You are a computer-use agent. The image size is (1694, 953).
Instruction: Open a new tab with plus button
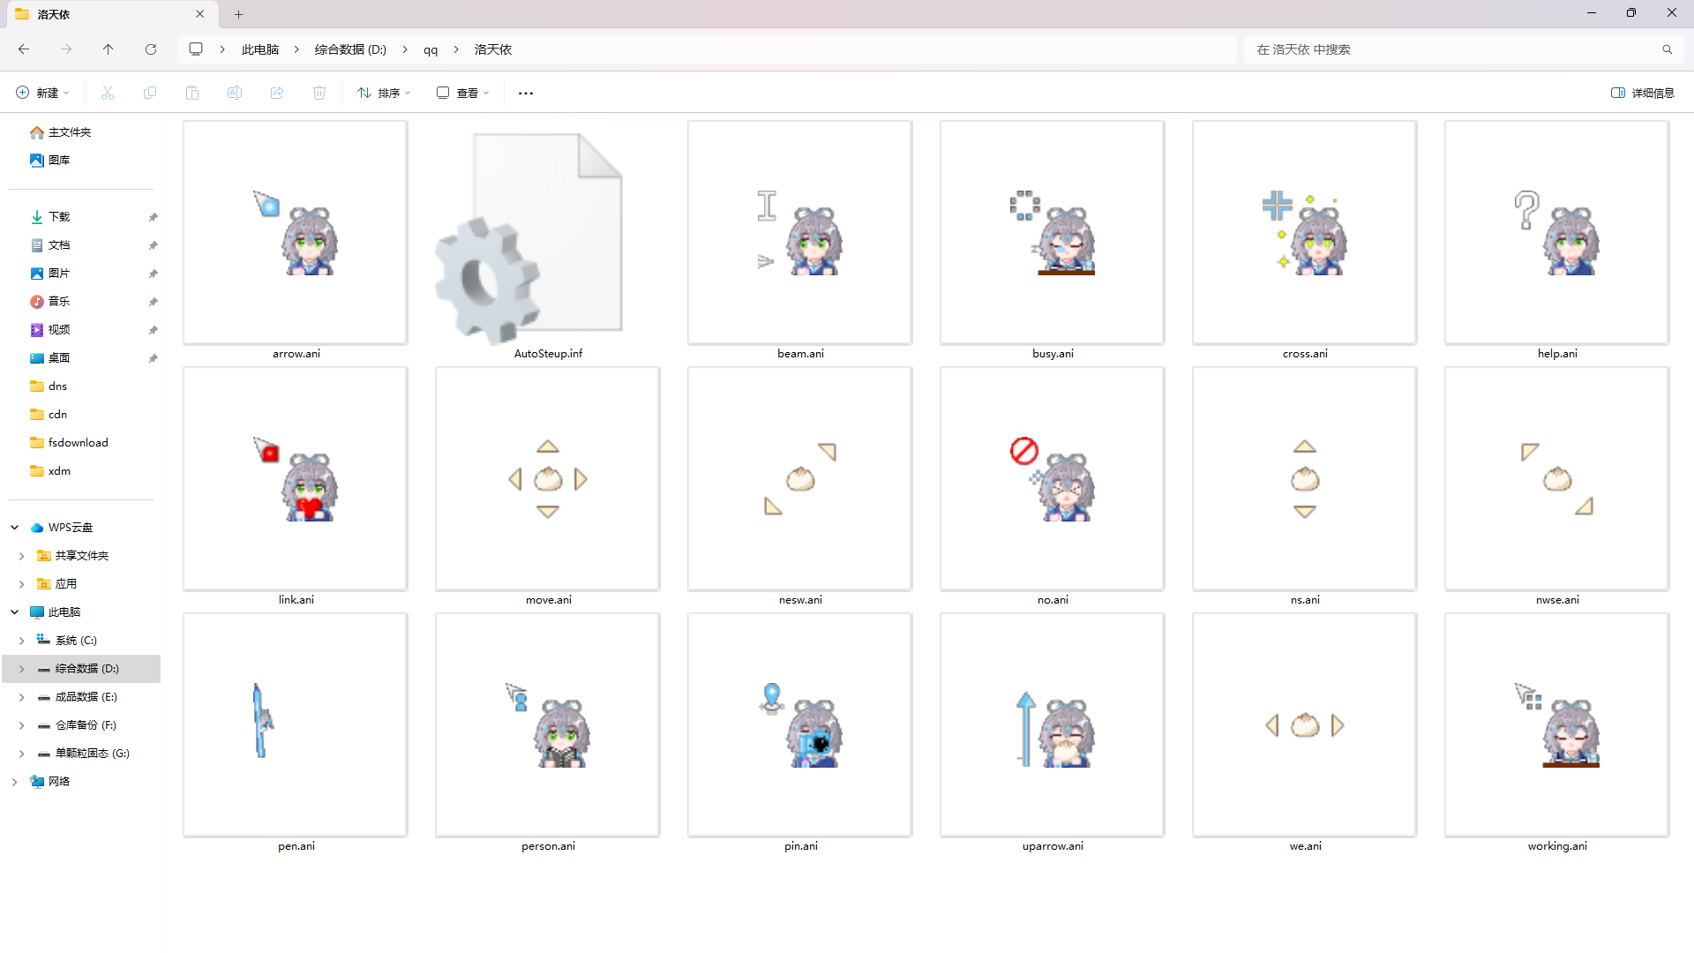238,14
